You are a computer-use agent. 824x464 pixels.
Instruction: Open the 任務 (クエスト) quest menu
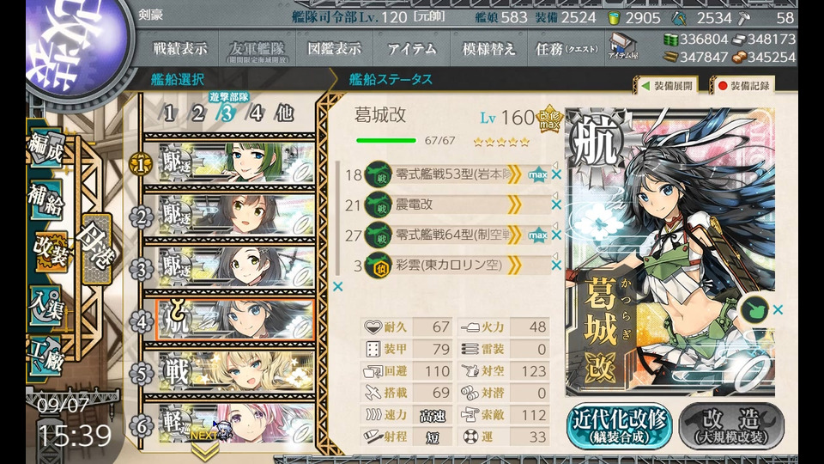(x=566, y=49)
